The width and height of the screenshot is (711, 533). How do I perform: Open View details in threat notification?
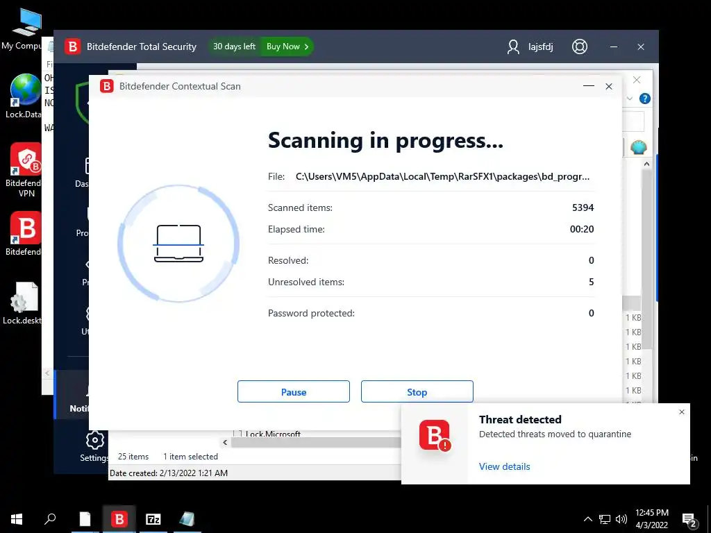[x=504, y=466]
